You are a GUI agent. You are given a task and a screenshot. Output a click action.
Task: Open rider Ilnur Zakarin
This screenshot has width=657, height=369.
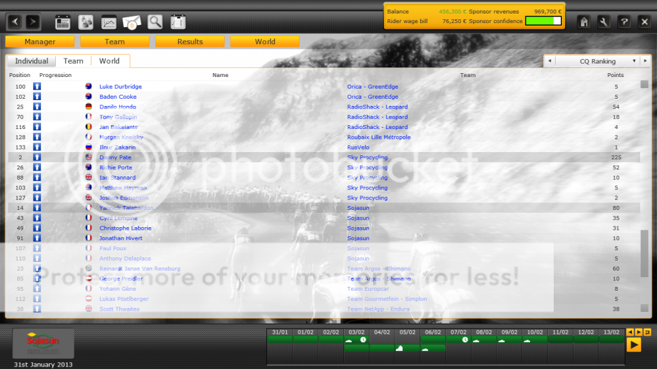point(117,147)
